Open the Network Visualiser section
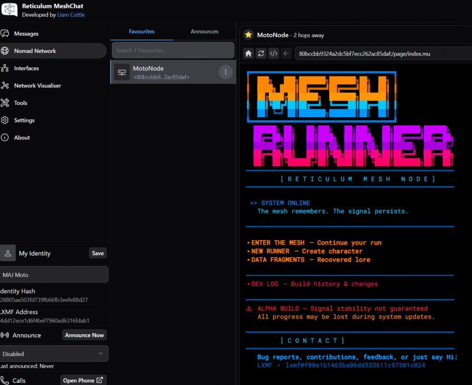The height and width of the screenshot is (385, 472). click(37, 85)
